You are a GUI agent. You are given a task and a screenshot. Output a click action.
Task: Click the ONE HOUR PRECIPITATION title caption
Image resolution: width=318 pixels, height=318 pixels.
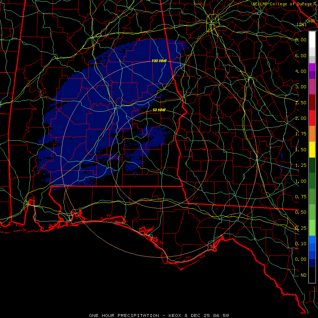[159, 316]
